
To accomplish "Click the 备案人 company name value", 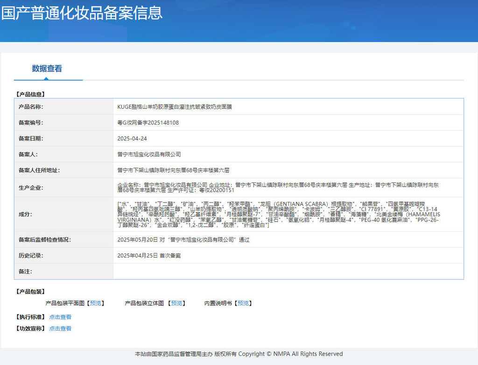I will [x=149, y=154].
